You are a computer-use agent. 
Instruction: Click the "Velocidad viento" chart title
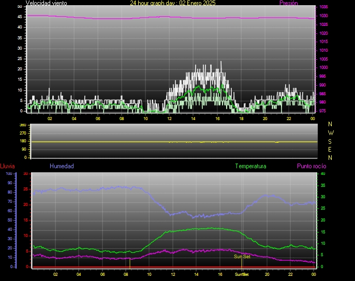click(46, 3)
